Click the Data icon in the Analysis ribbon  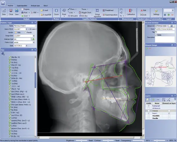[x=4, y=12]
